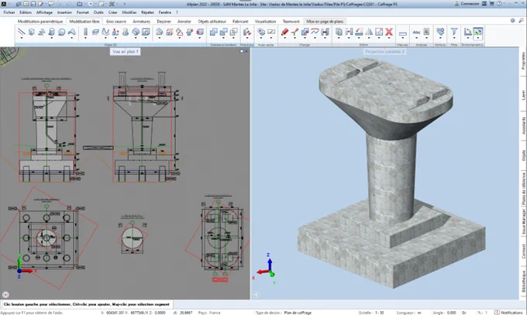Click the Plan de coffrage drawing type value
The height and width of the screenshot is (315, 527).
coord(298,313)
